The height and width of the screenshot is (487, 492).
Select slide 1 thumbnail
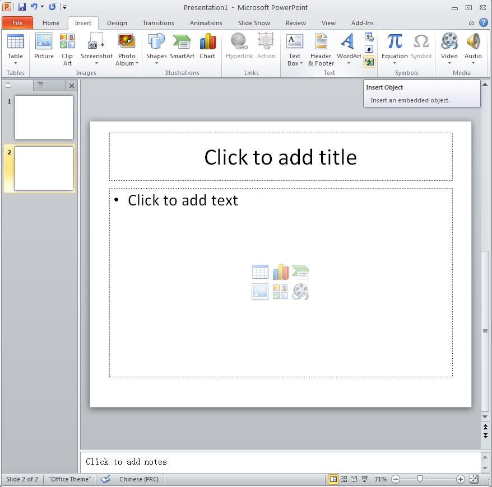[x=44, y=118]
